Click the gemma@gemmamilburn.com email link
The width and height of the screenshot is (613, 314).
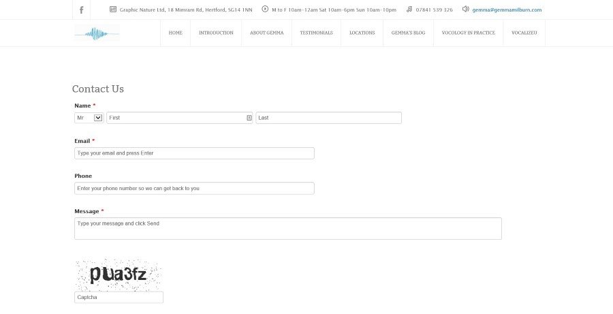[507, 10]
